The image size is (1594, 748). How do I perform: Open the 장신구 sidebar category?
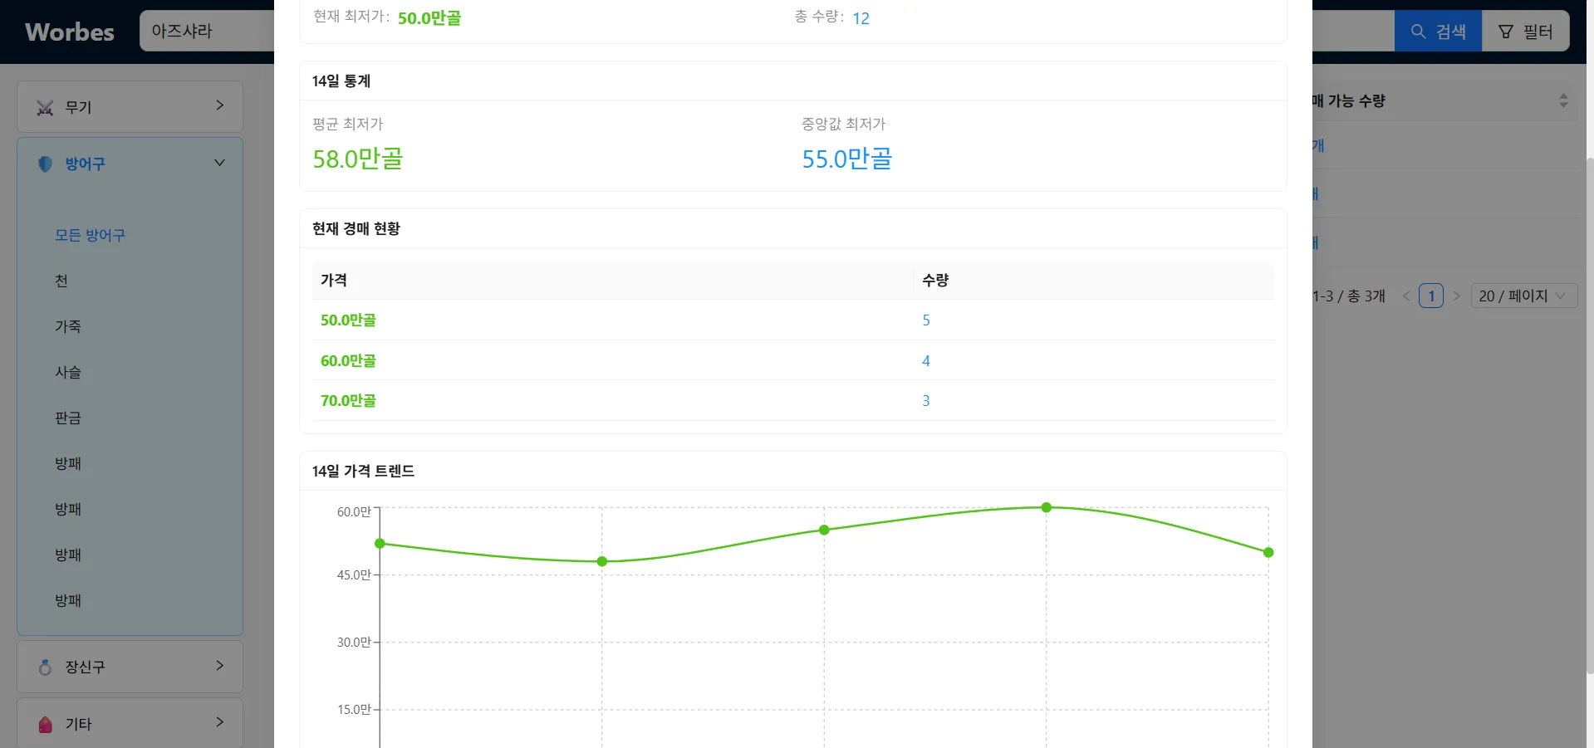[x=130, y=667]
